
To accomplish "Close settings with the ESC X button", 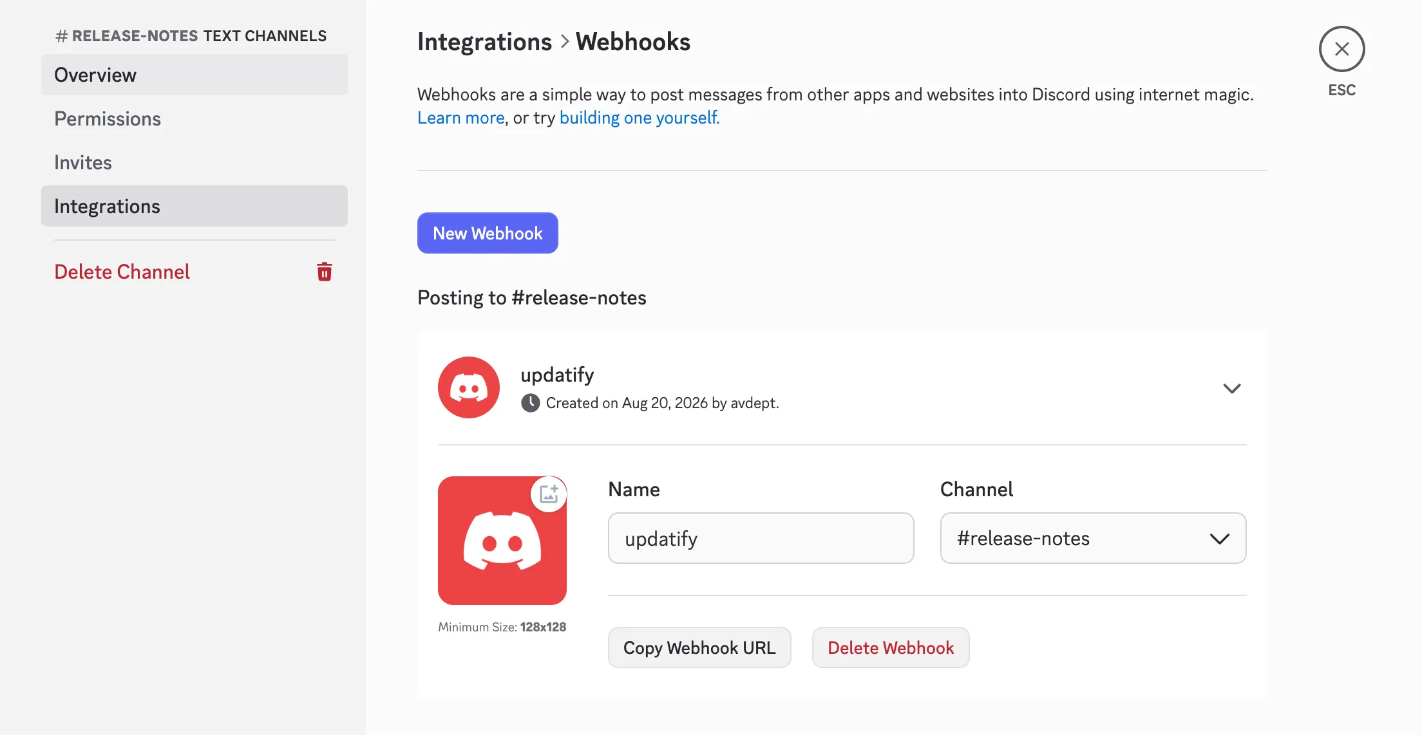I will click(x=1341, y=49).
